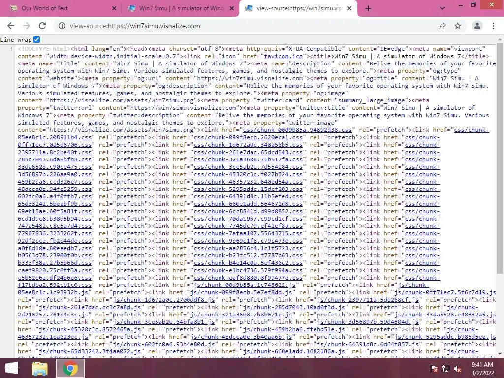
Task: Open js/chunk-3d56897b.59d4504d.js link
Action: pos(368,322)
